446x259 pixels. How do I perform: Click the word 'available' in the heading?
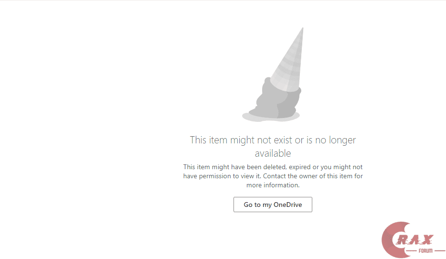[273, 153]
